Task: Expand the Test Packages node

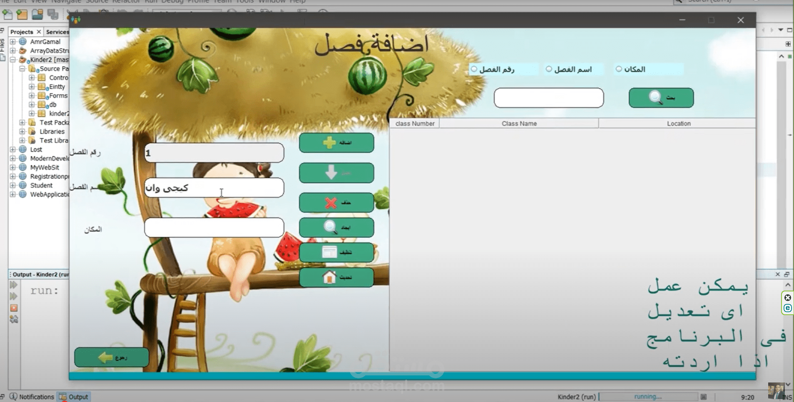Action: coord(22,123)
